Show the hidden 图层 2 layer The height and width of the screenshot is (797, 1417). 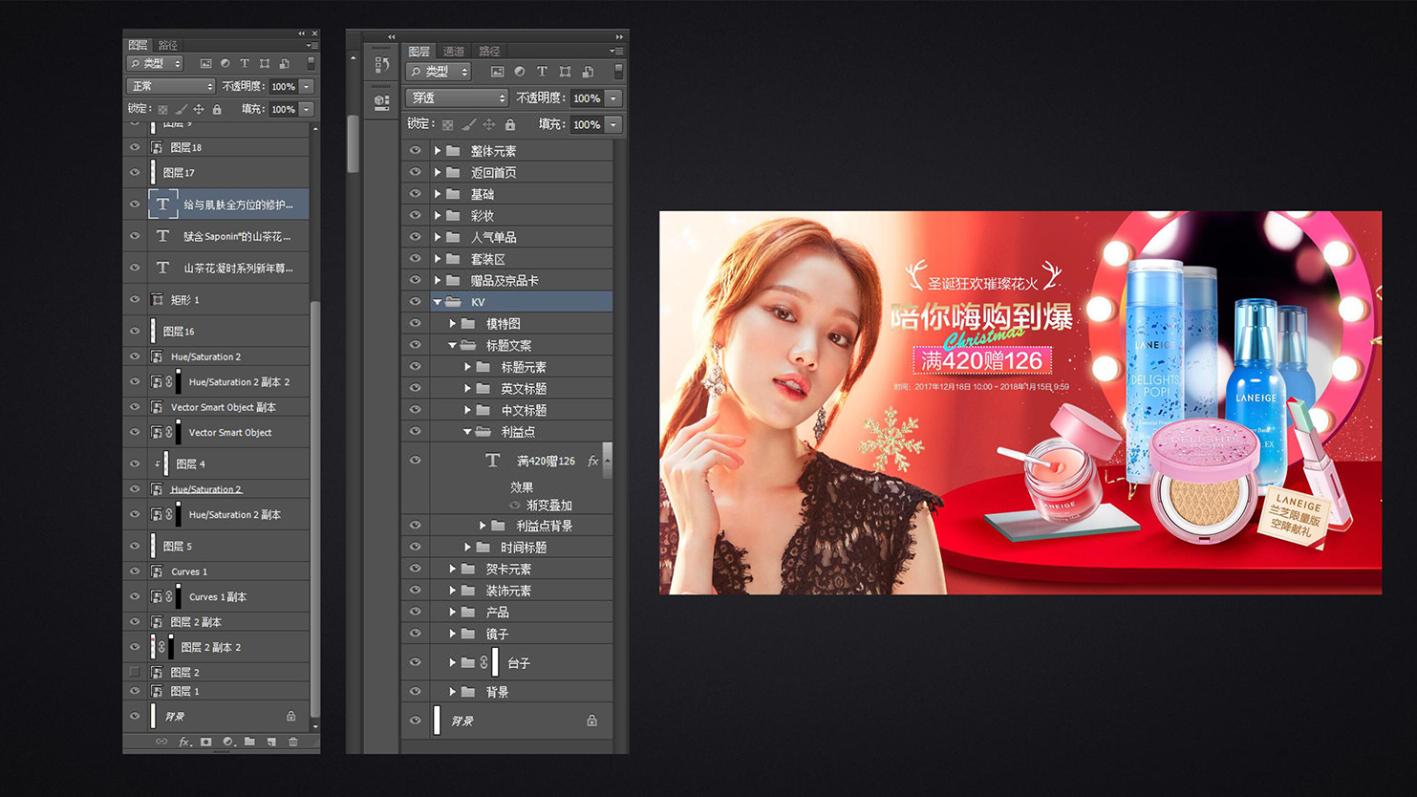135,672
